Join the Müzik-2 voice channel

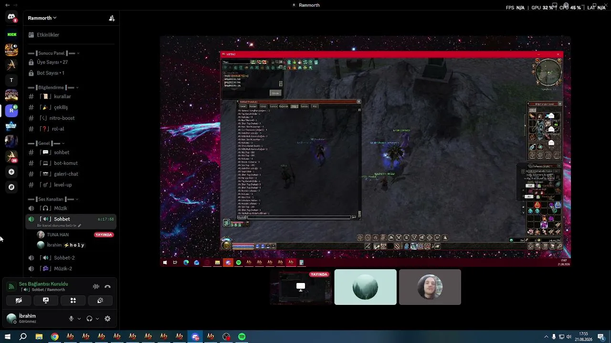71,269
